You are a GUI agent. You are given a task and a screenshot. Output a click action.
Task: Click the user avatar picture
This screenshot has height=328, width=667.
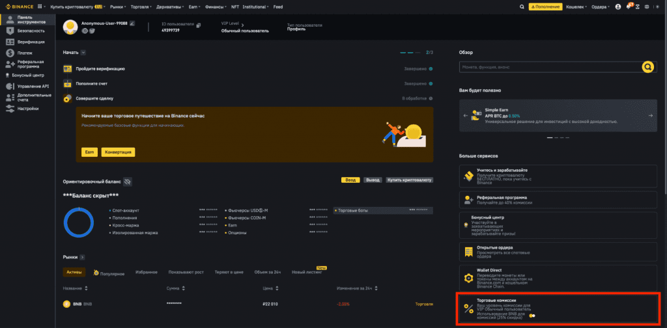click(70, 27)
